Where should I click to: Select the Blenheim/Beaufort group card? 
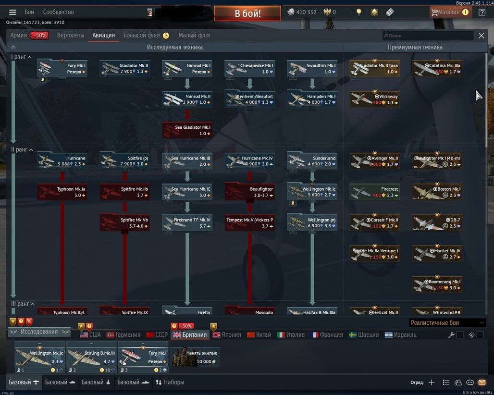(249, 99)
